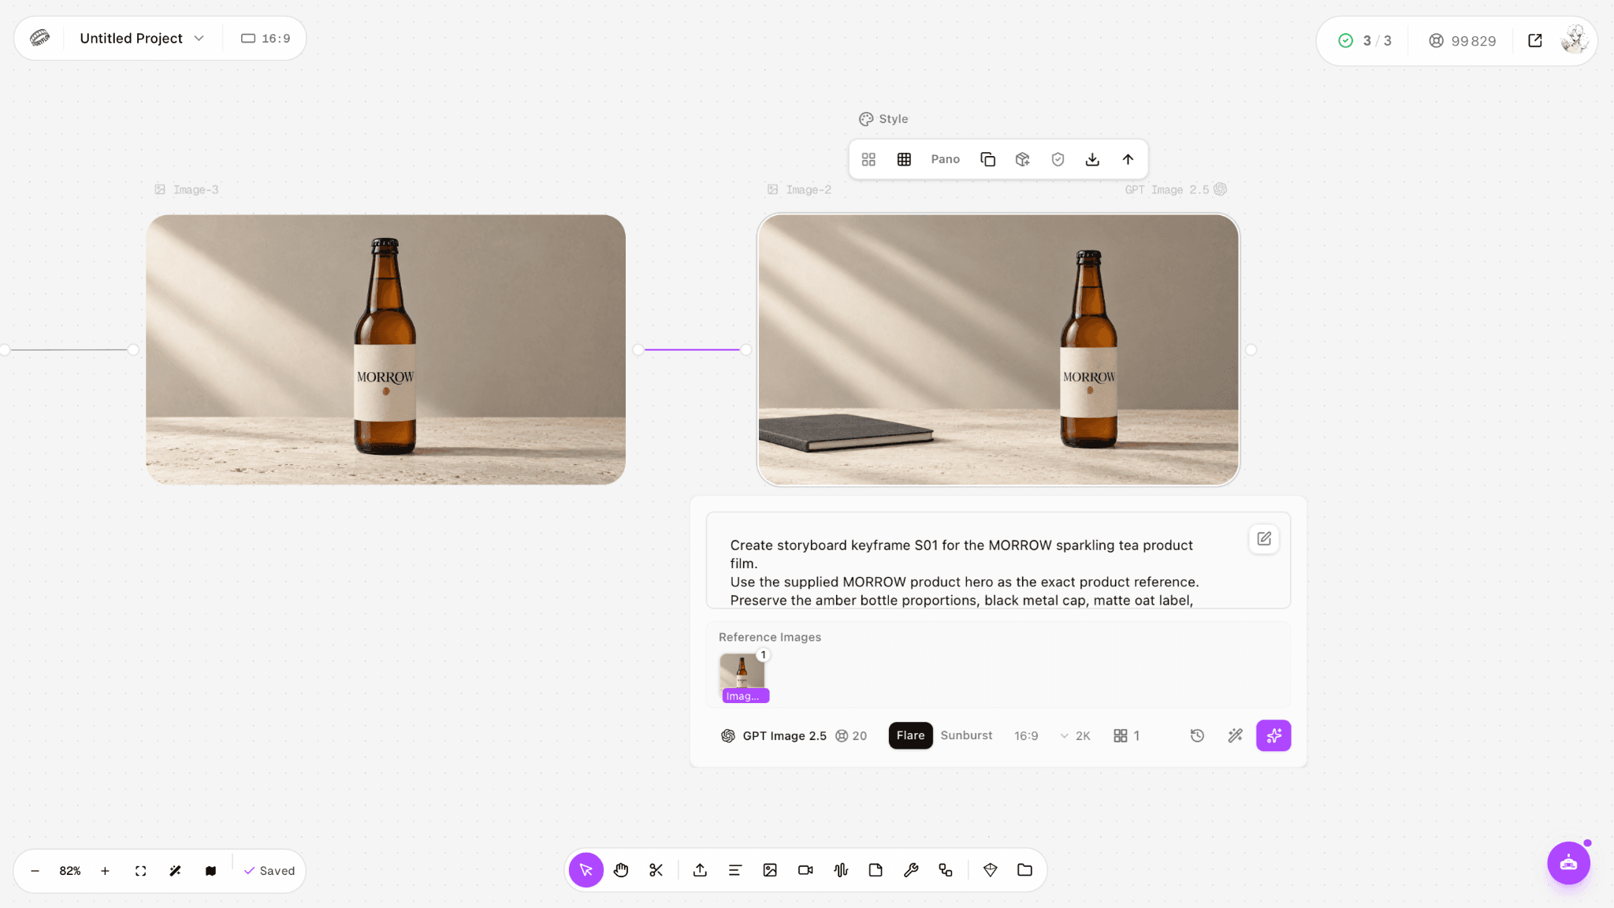Click the purple generate sparkle button

pos(1274,735)
